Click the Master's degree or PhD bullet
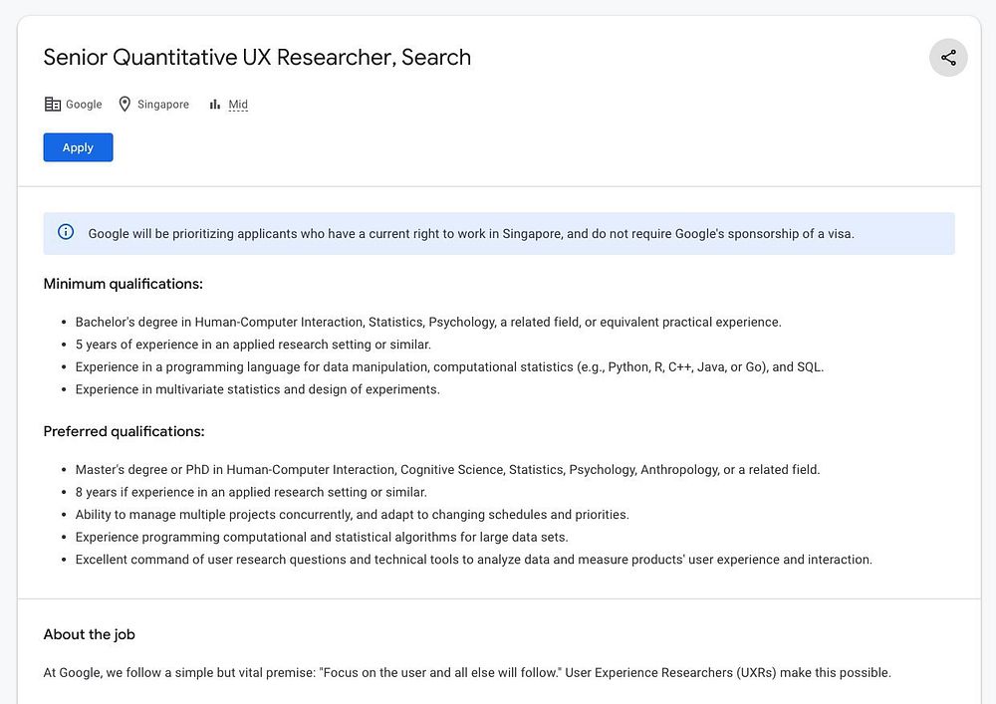Image resolution: width=996 pixels, height=704 pixels. pyautogui.click(x=447, y=469)
